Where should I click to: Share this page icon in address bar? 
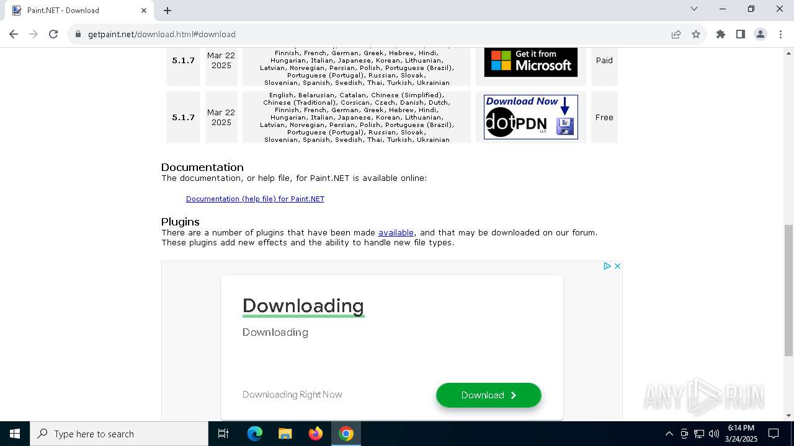coord(676,35)
